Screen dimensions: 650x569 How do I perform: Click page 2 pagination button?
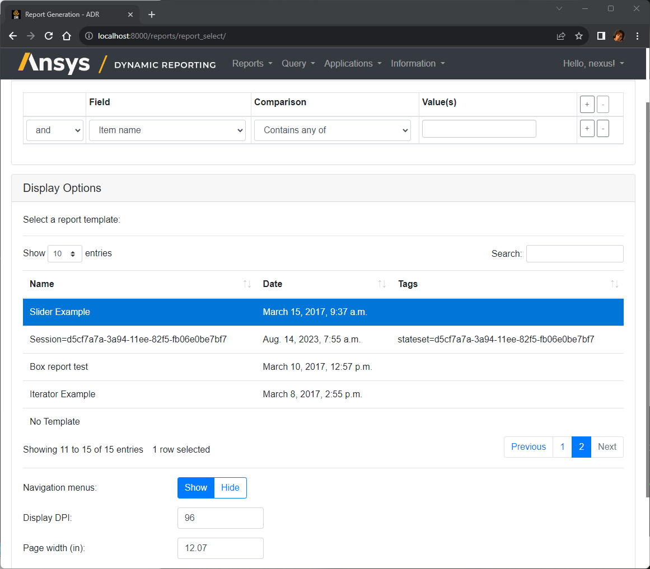click(581, 447)
